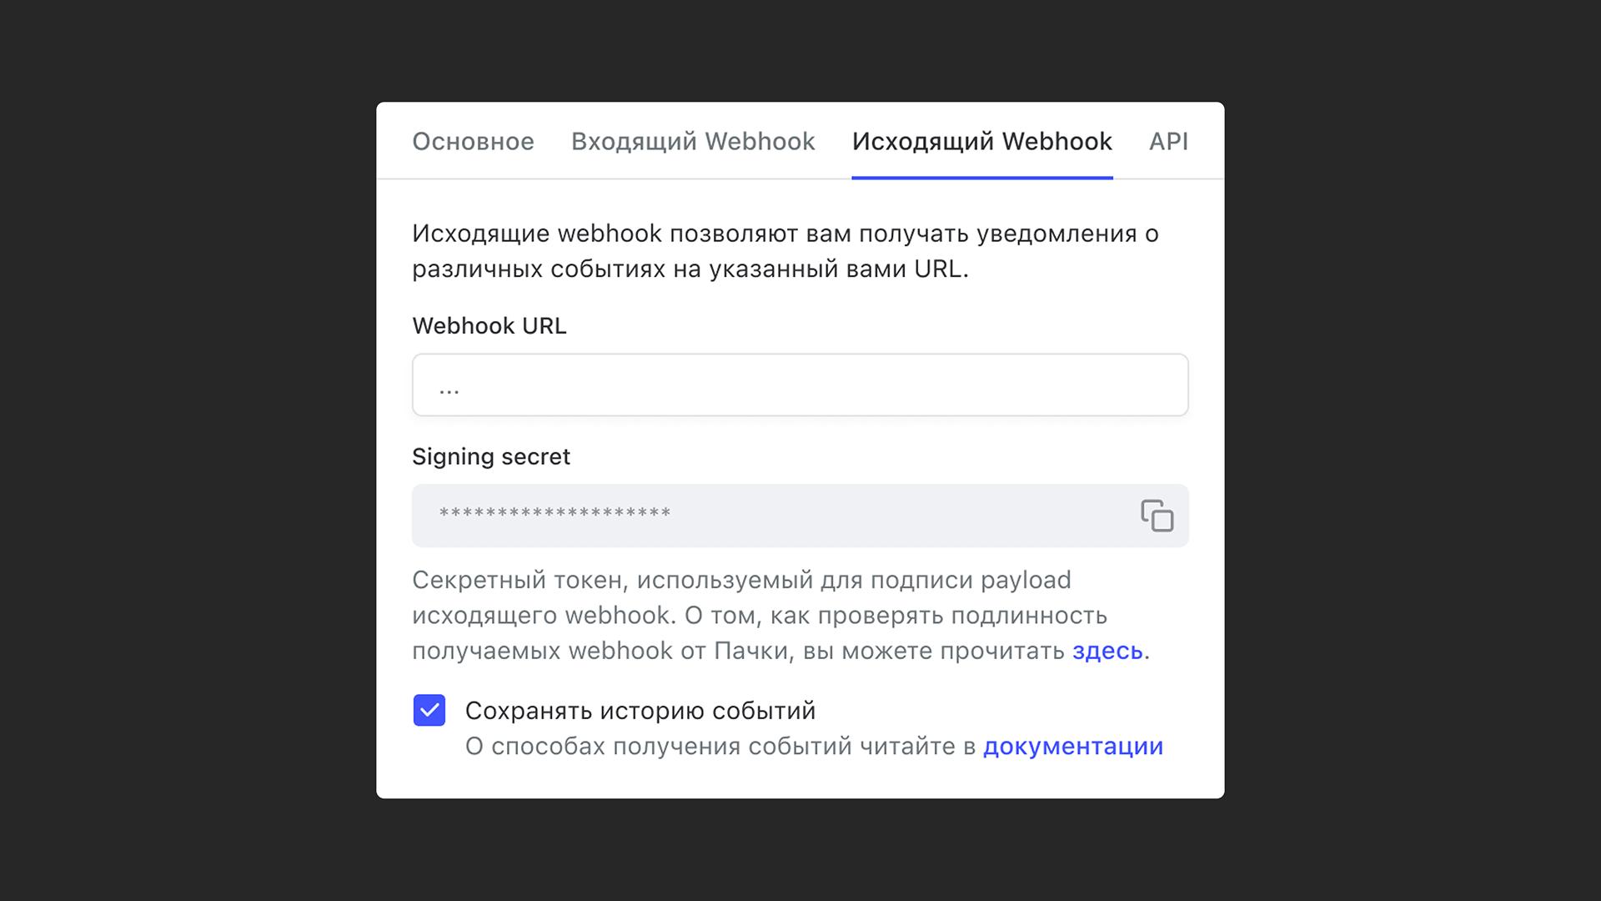
Task: Focus the Webhook URL input field
Action: pos(799,385)
